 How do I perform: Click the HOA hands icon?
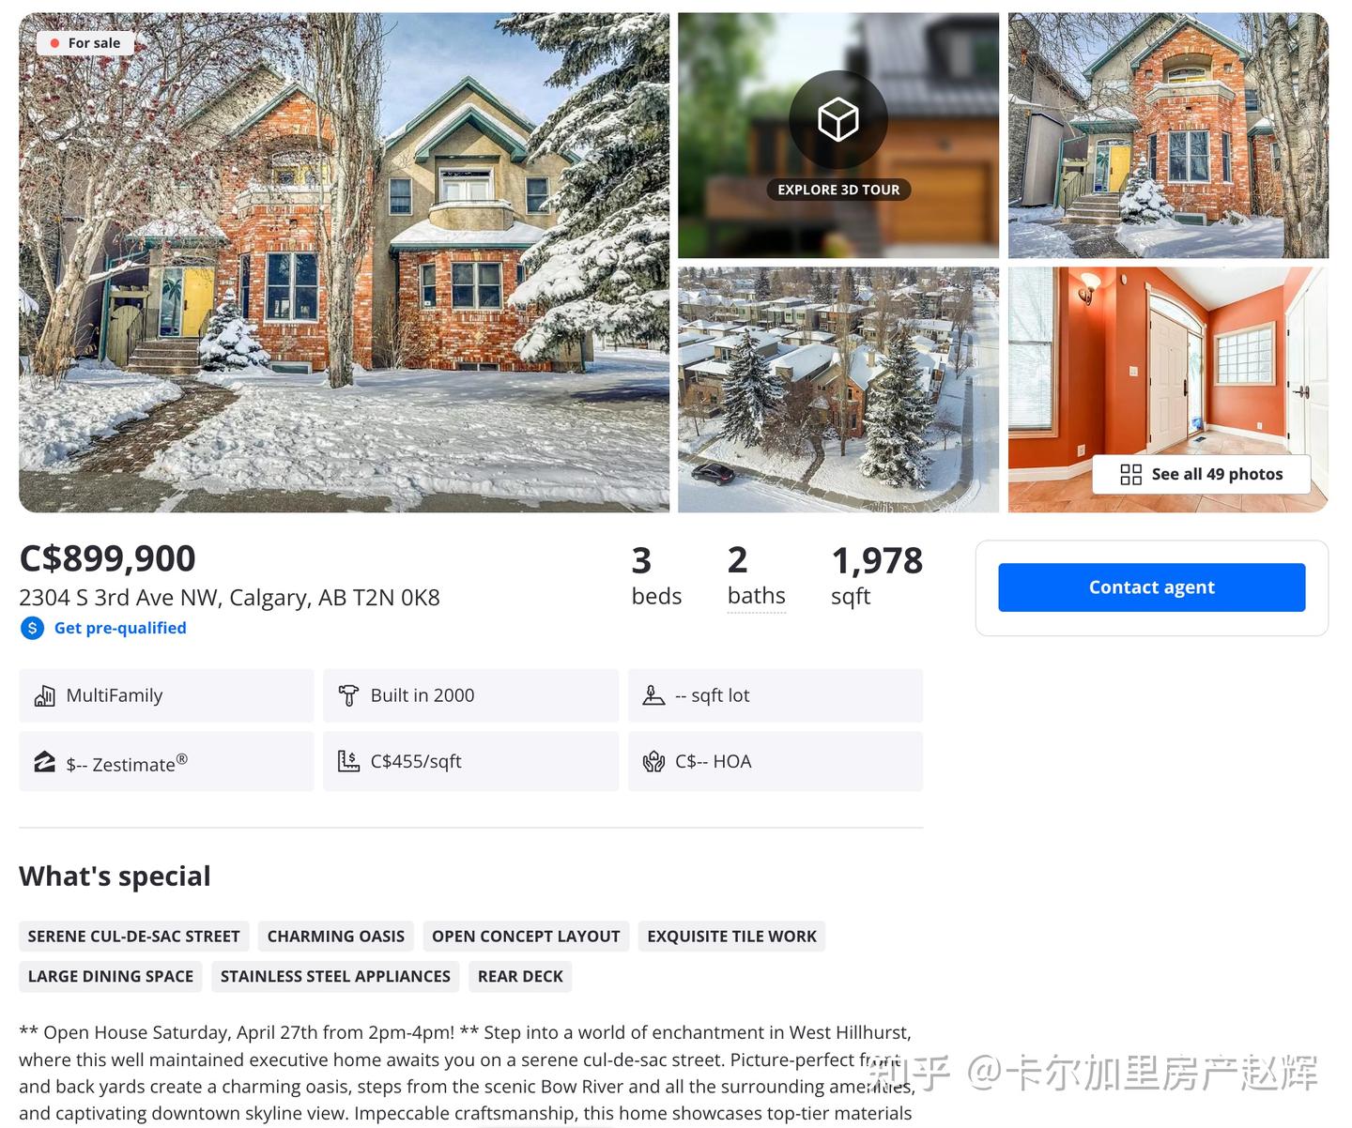pos(653,761)
